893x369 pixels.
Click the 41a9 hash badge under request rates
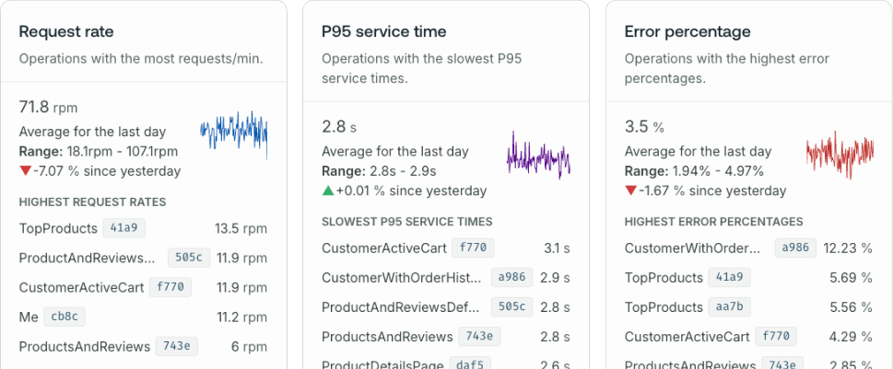[124, 228]
